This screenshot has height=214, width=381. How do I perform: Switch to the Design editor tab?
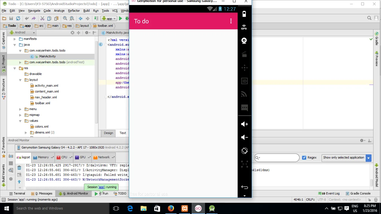click(108, 133)
